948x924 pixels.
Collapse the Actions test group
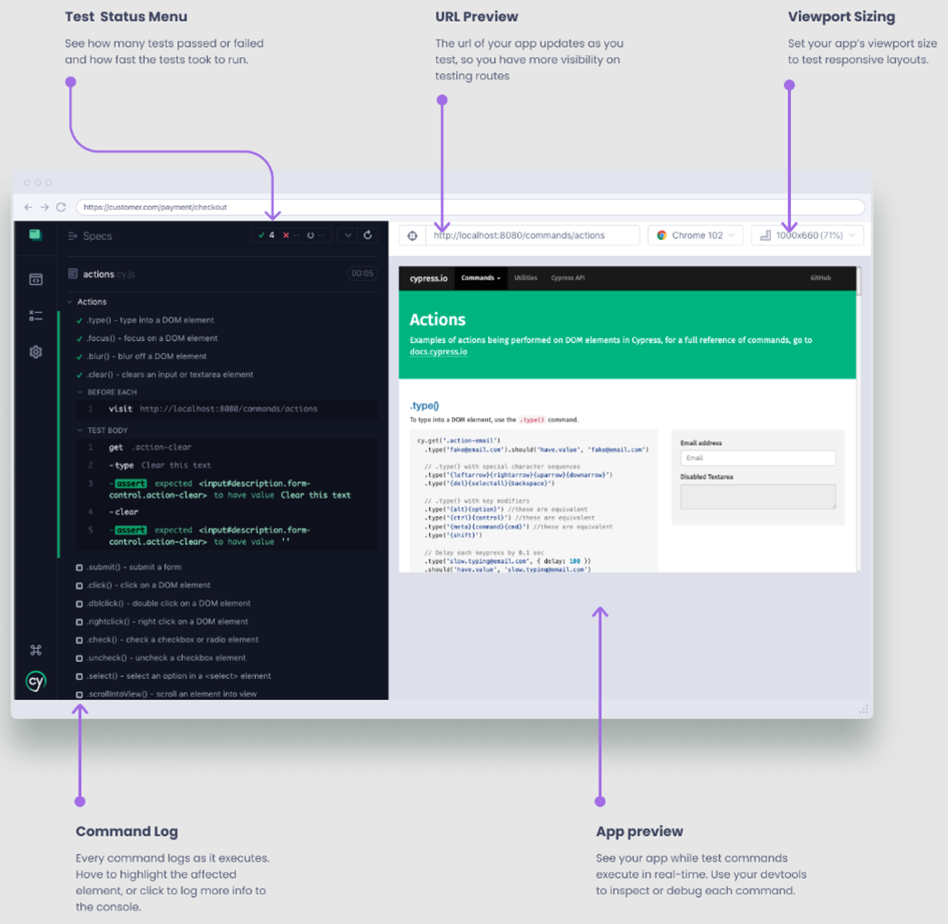tap(69, 302)
